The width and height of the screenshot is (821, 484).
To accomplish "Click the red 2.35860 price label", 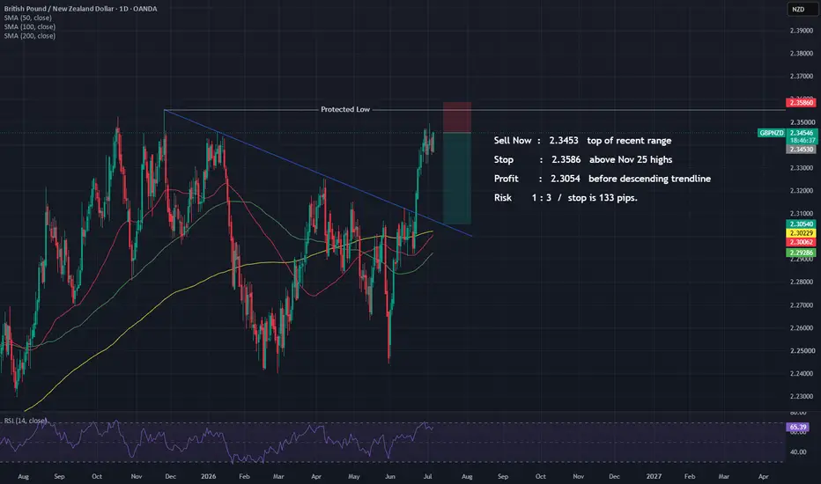I will tap(801, 103).
